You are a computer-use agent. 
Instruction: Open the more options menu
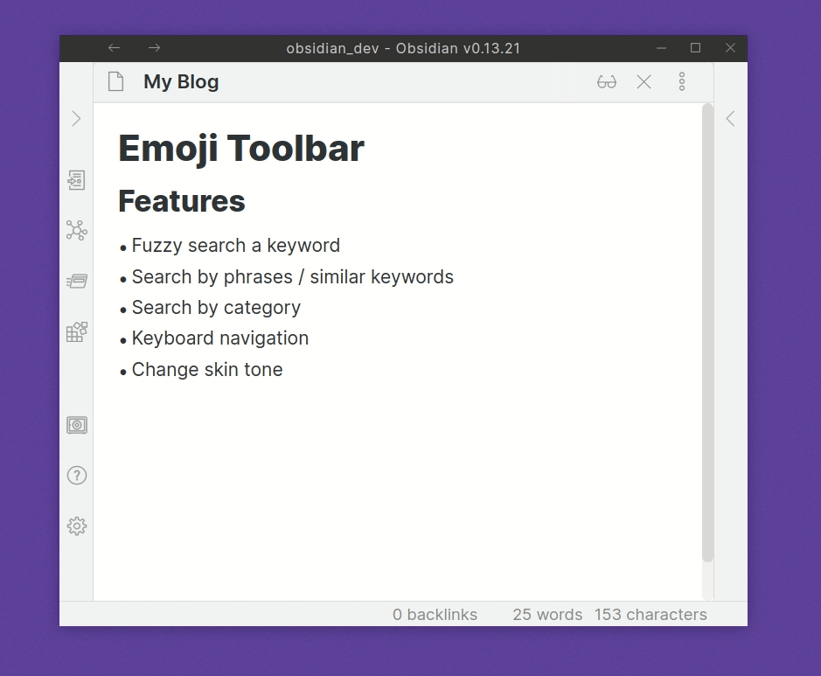pyautogui.click(x=682, y=80)
